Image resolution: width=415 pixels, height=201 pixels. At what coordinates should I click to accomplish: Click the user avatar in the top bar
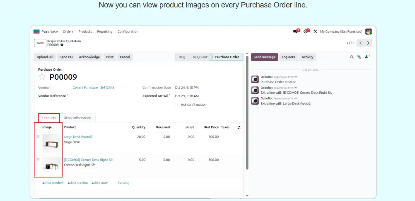(x=368, y=31)
